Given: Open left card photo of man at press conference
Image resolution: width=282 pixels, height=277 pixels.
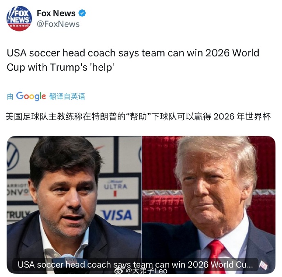Looking at the screenshot, I should pos(74,205).
